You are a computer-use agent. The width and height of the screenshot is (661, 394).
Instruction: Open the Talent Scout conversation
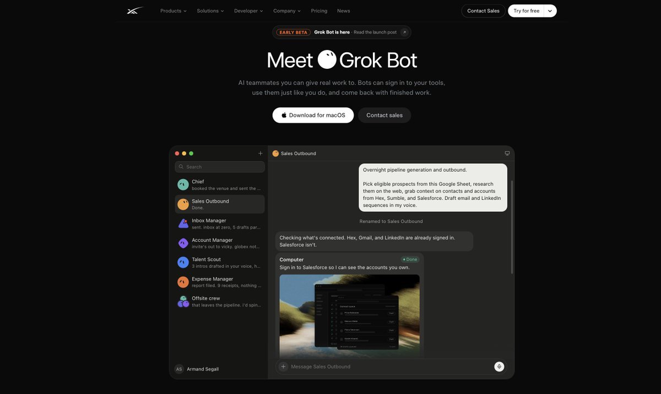(x=220, y=262)
